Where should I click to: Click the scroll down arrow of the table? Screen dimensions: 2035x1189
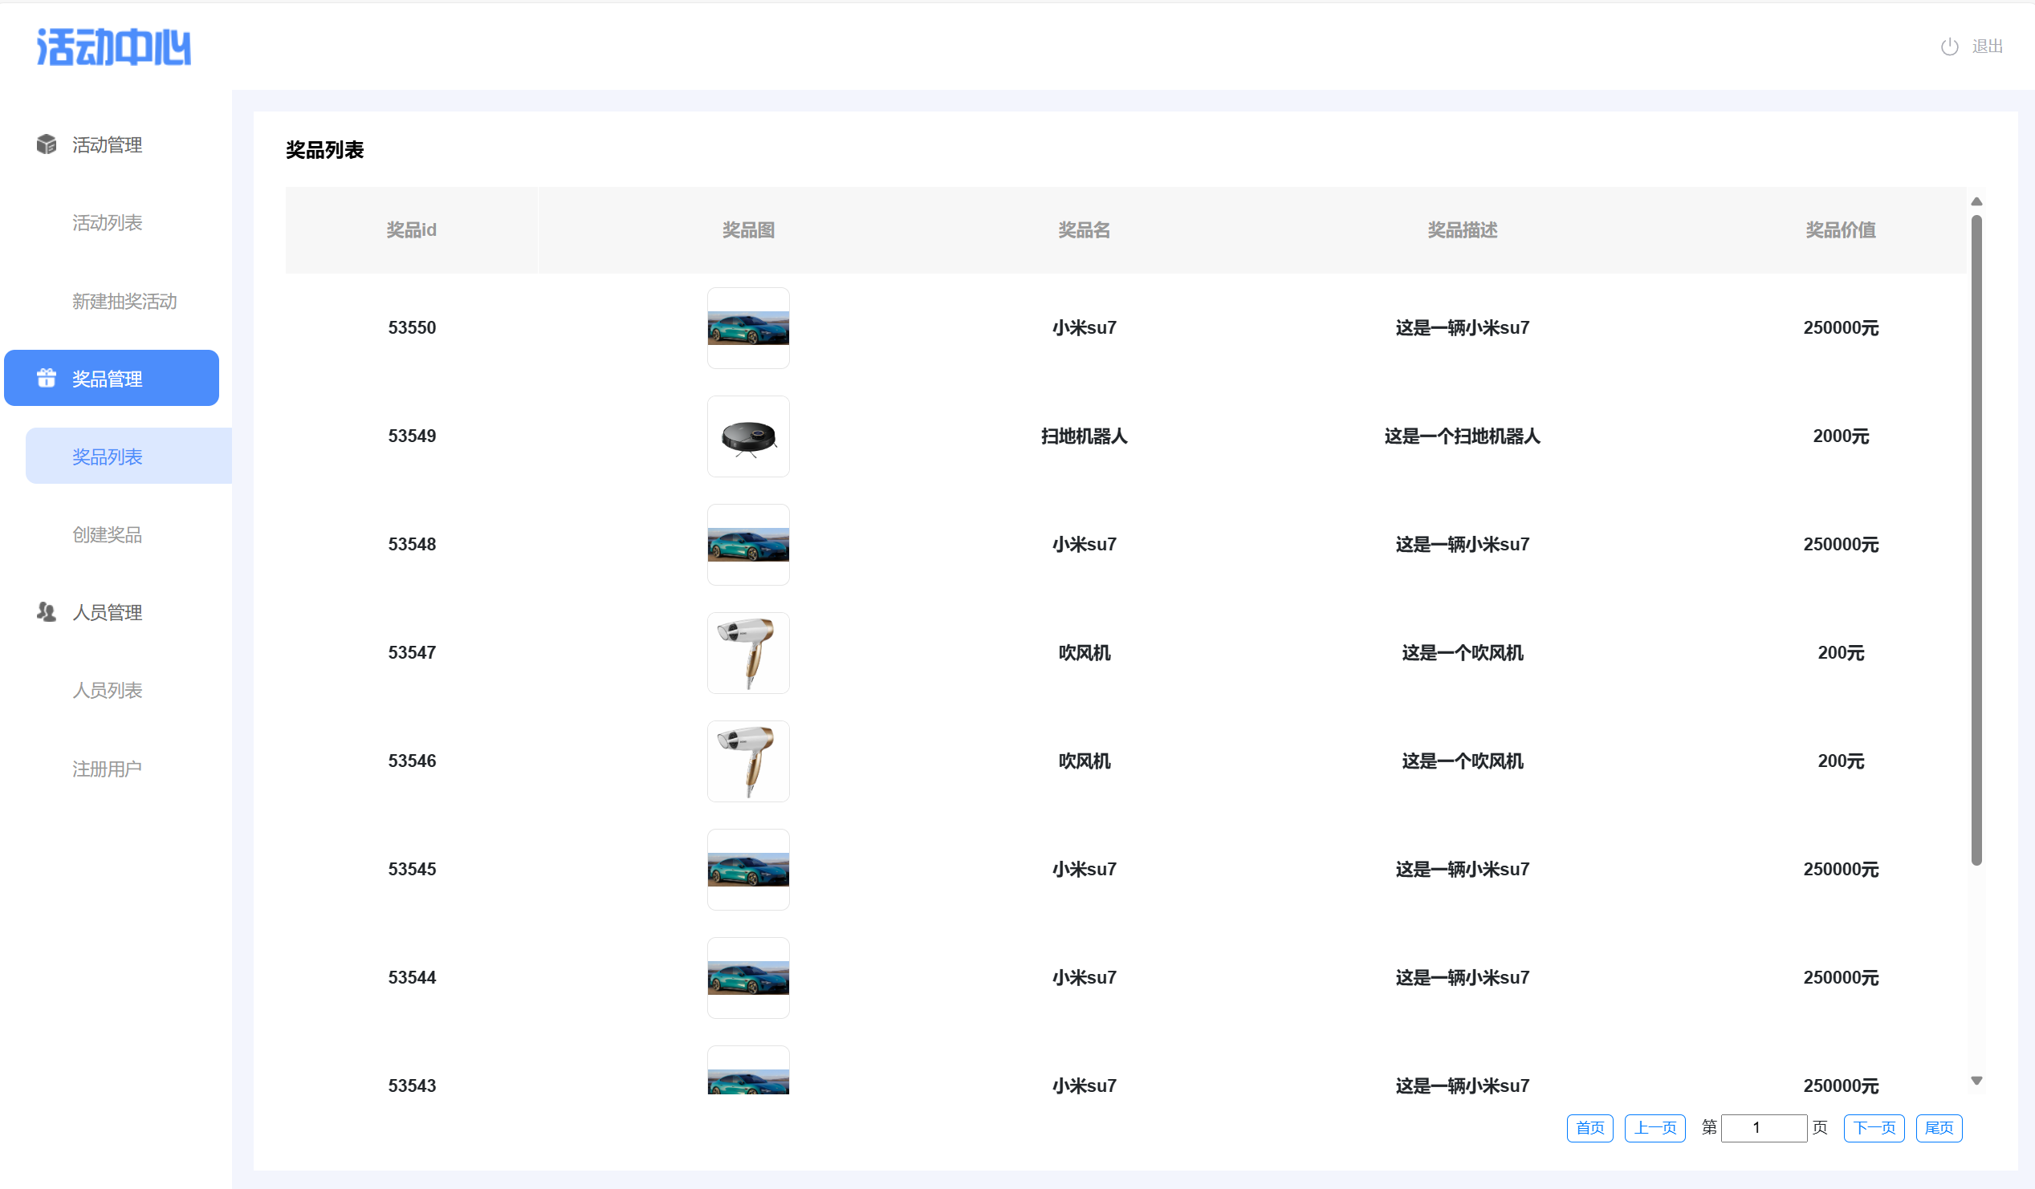(x=1976, y=1080)
